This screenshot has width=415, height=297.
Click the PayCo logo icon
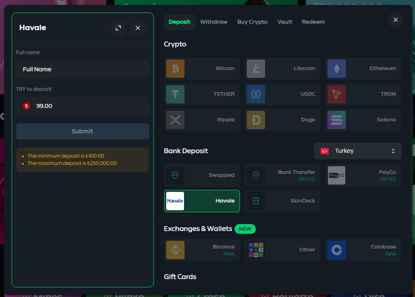pyautogui.click(x=337, y=175)
